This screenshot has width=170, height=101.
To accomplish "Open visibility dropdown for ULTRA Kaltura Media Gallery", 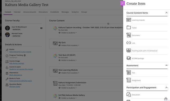I will click(69, 98).
